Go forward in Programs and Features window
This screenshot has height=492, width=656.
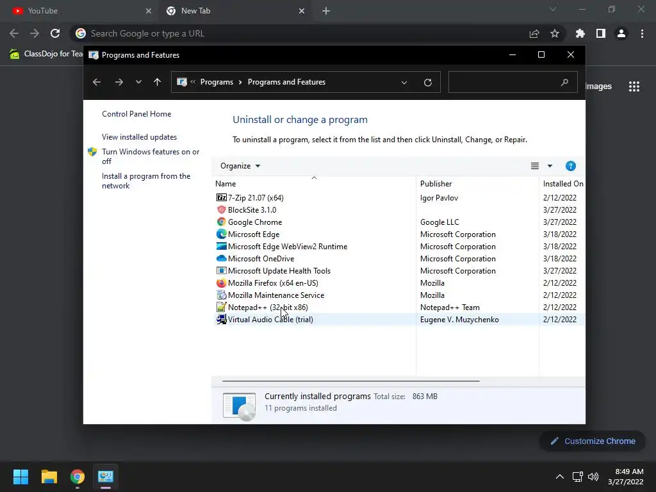[x=119, y=82]
